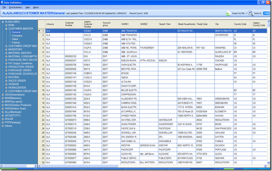
Task: Expand the SOLAR tree node
Action: [x=3, y=119]
